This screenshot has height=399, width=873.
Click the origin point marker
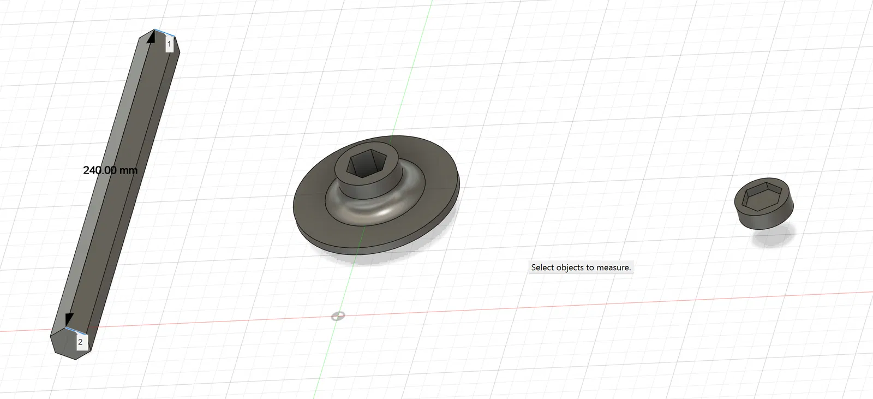(x=338, y=316)
